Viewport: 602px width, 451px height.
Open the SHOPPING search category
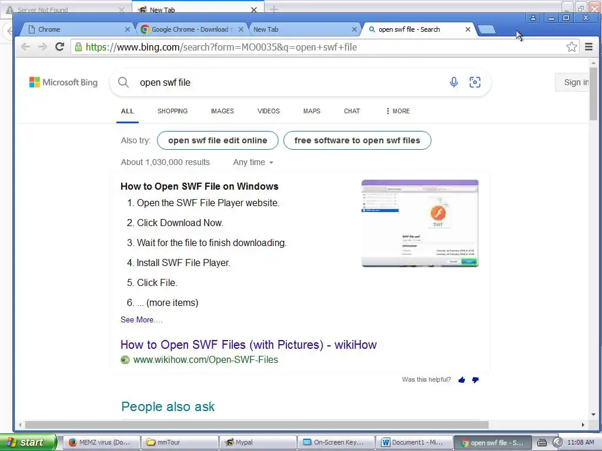point(172,111)
